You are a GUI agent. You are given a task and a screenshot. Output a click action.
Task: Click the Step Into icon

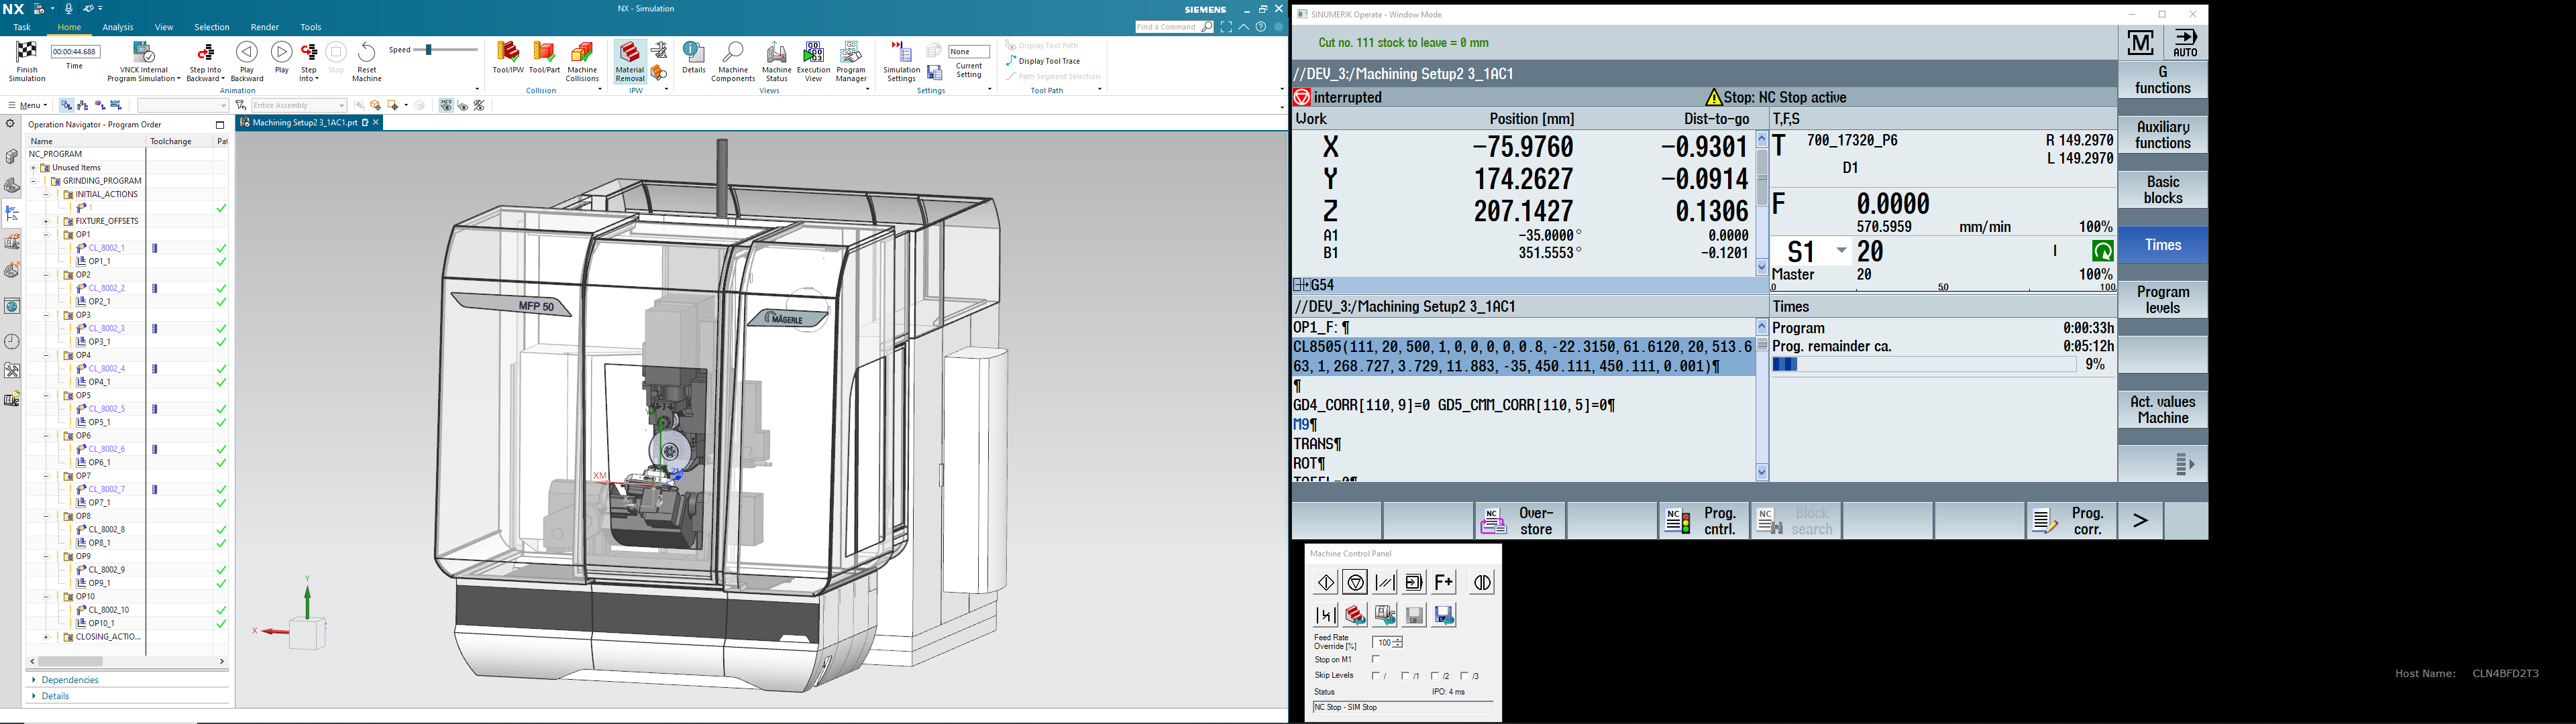click(x=309, y=53)
